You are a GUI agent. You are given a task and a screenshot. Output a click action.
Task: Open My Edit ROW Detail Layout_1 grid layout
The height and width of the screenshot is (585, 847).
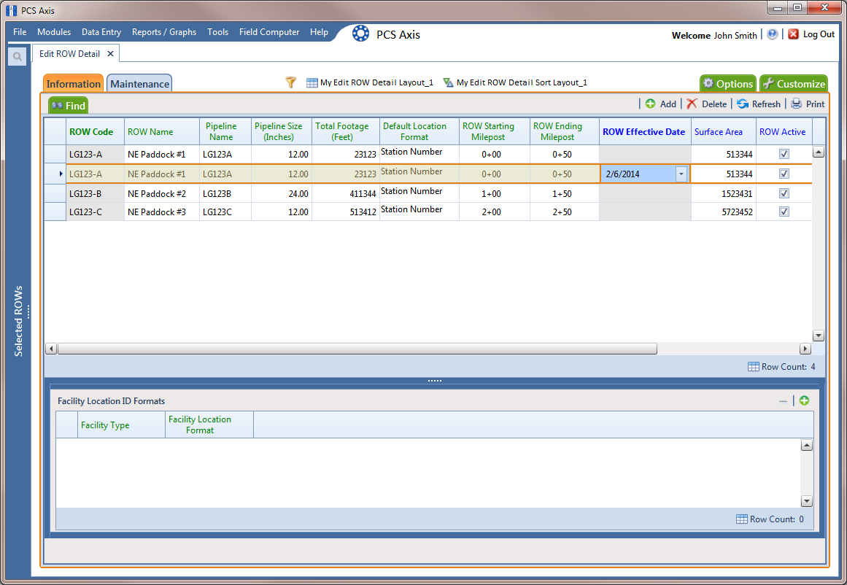click(x=370, y=82)
